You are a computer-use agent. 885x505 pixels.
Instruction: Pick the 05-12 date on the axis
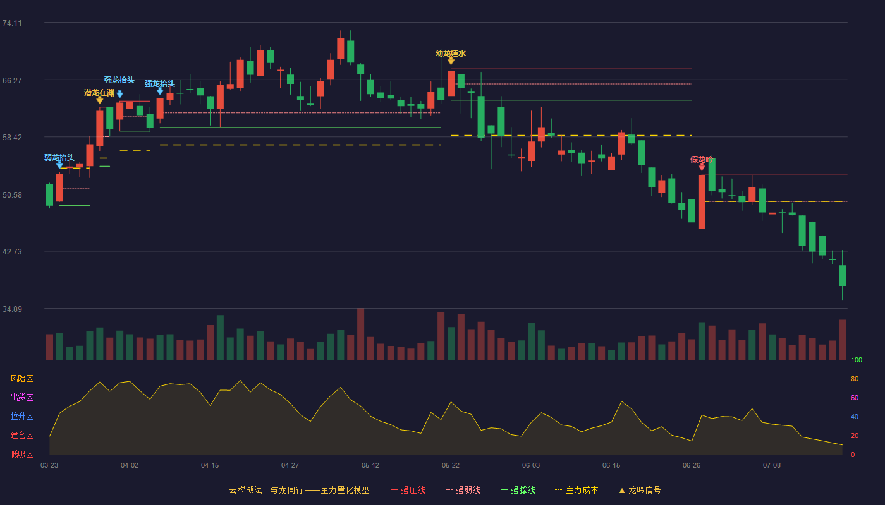(x=370, y=465)
